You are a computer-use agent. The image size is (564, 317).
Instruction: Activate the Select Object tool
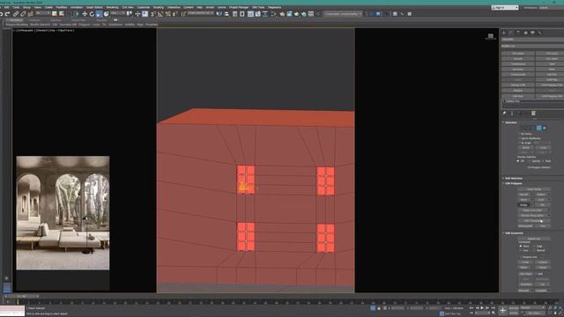point(55,14)
